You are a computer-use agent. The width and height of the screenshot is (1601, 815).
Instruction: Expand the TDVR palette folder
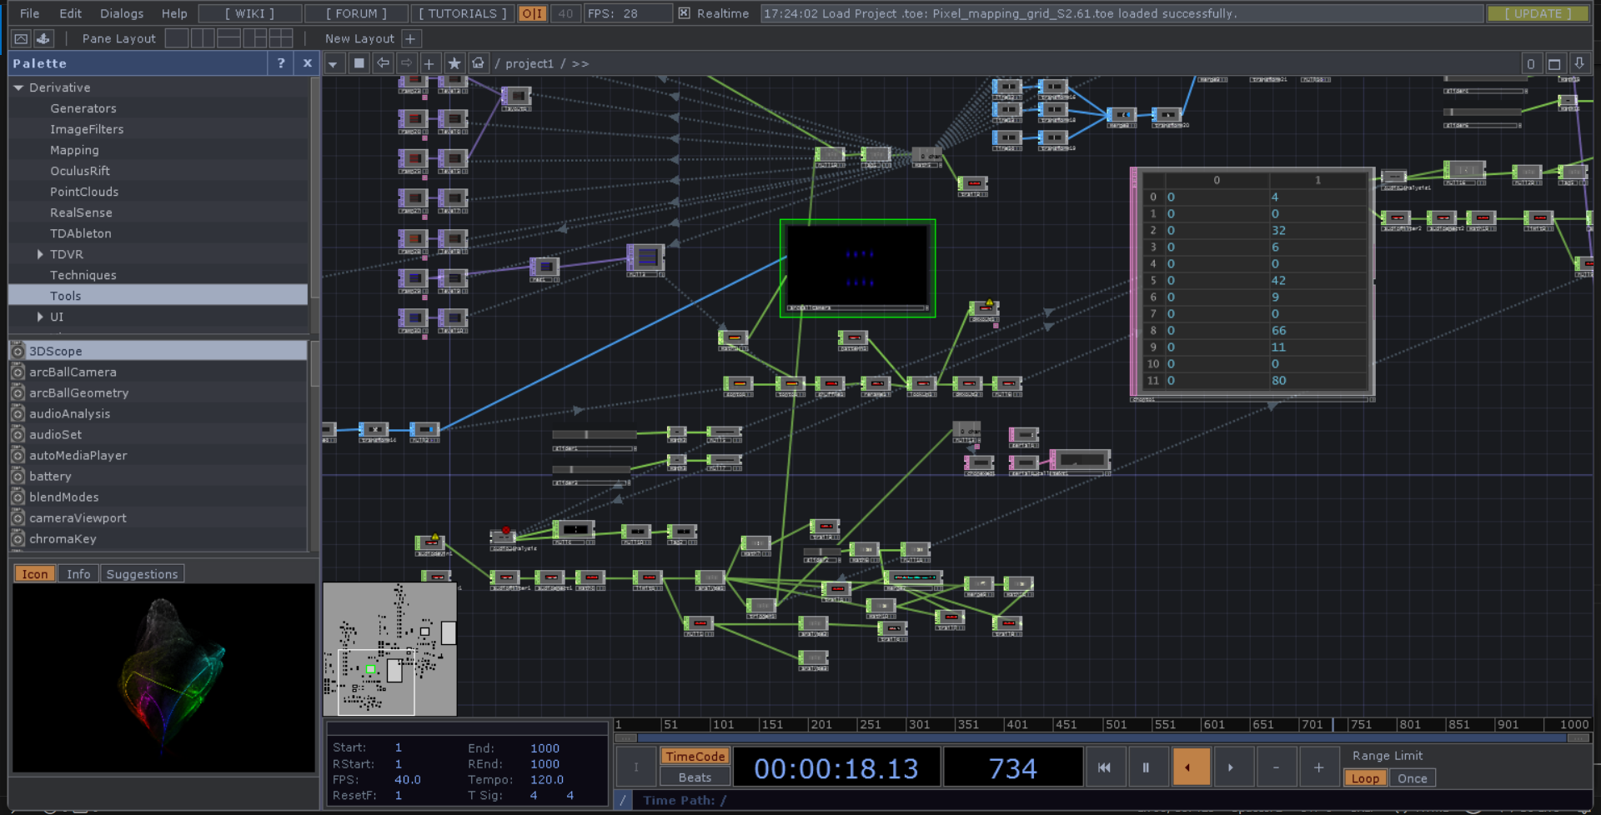click(x=40, y=254)
